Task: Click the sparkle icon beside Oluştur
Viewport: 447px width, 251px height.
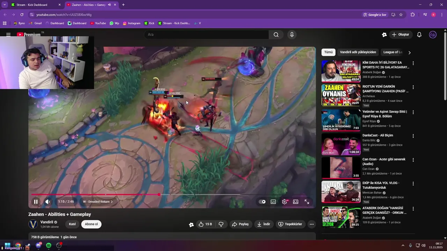Action: point(384,35)
